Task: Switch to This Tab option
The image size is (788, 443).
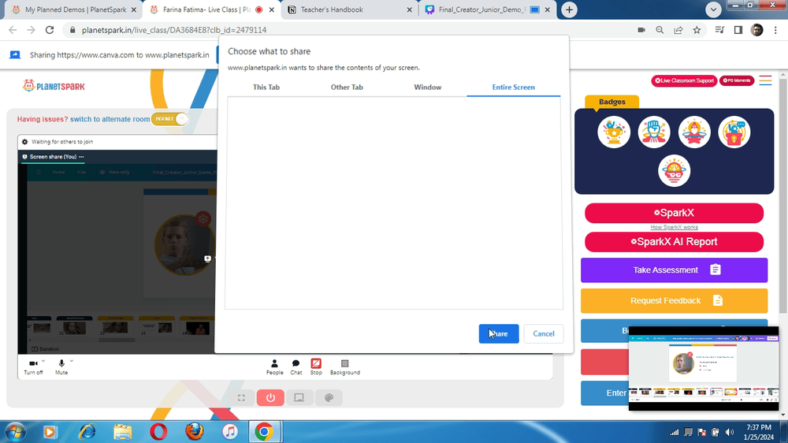Action: coord(266,87)
